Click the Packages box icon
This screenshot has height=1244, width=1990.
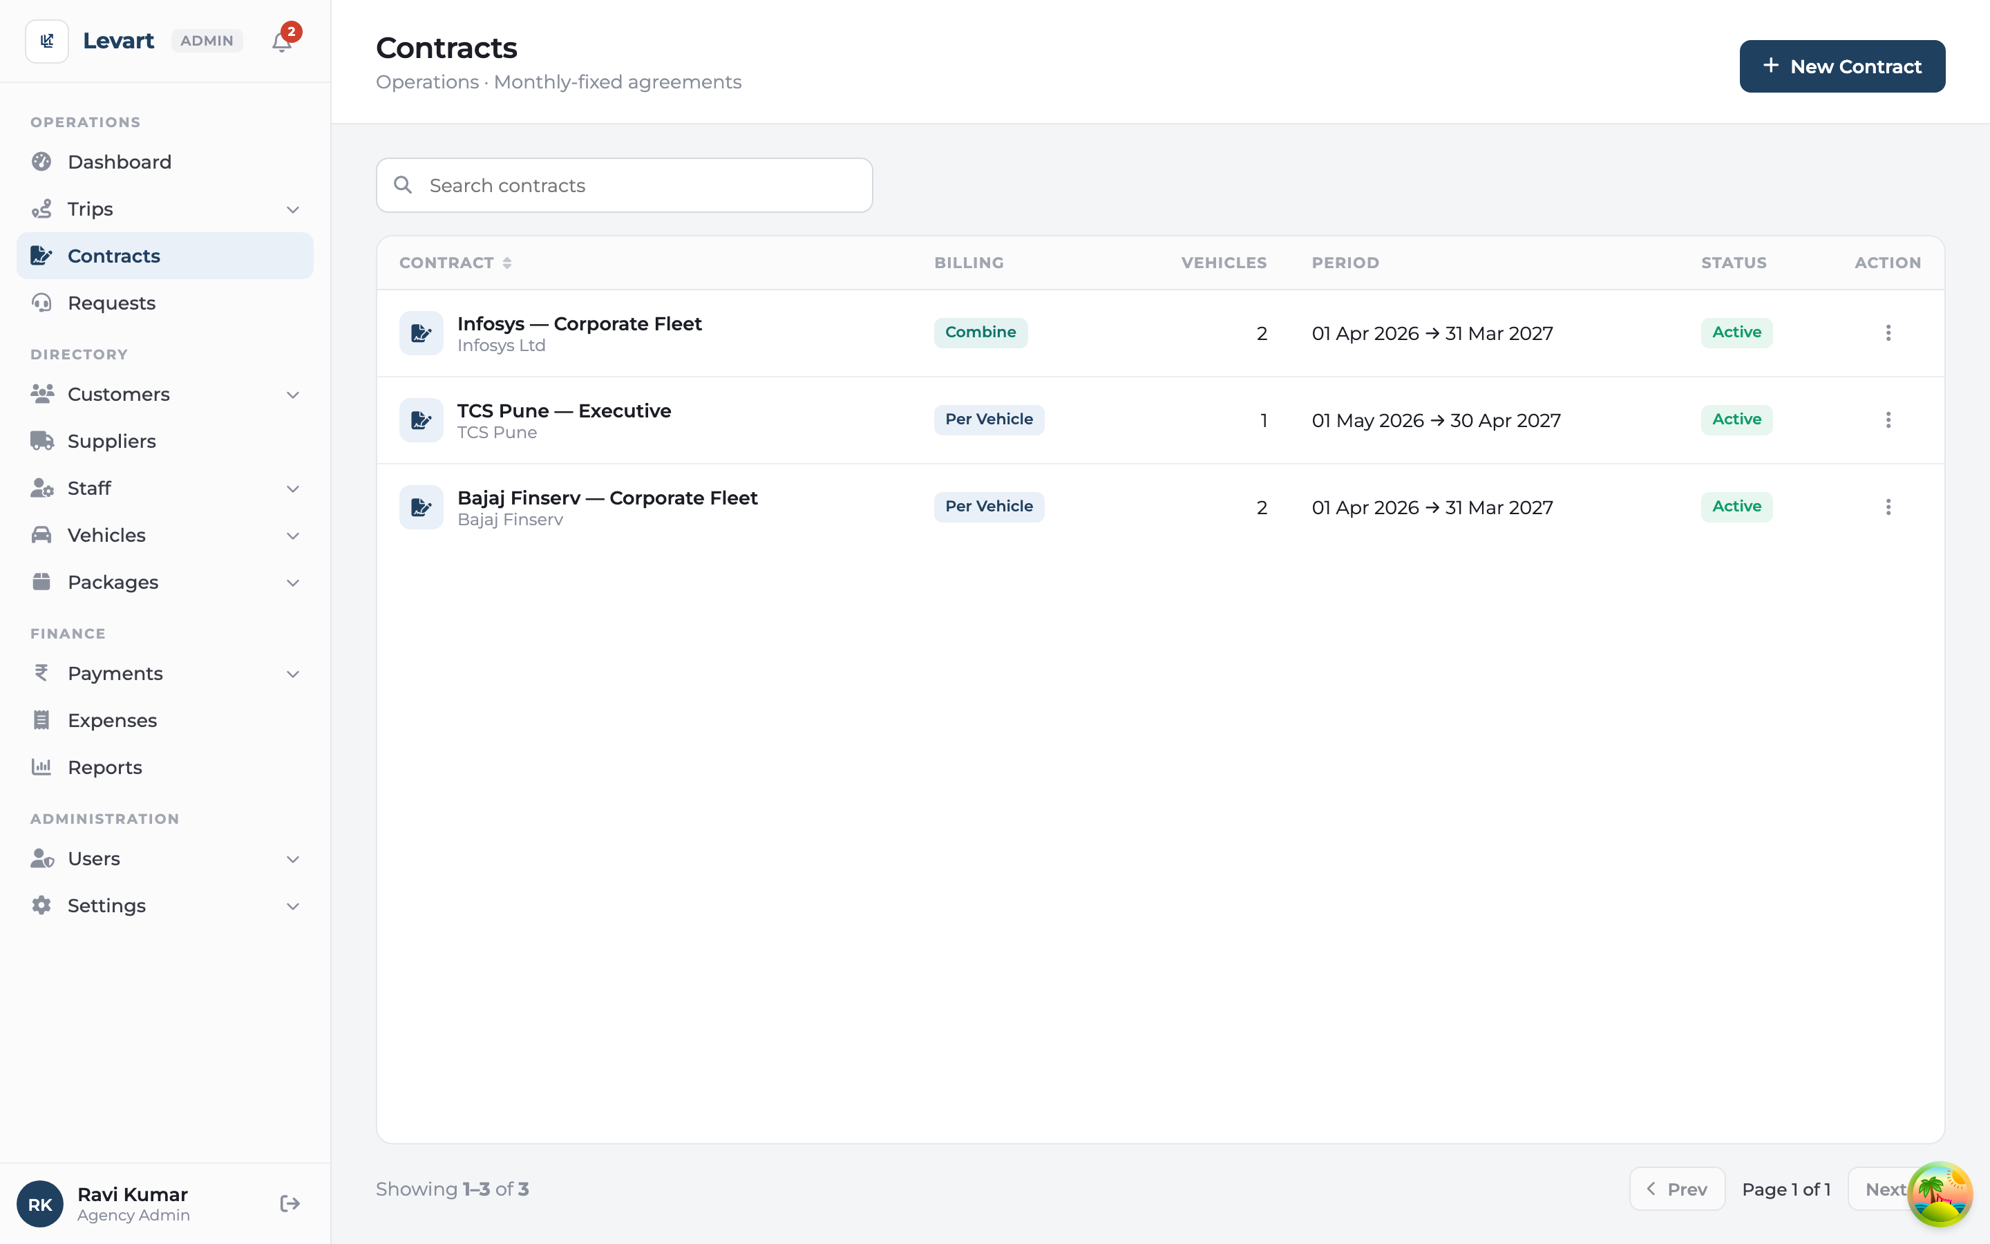(41, 582)
